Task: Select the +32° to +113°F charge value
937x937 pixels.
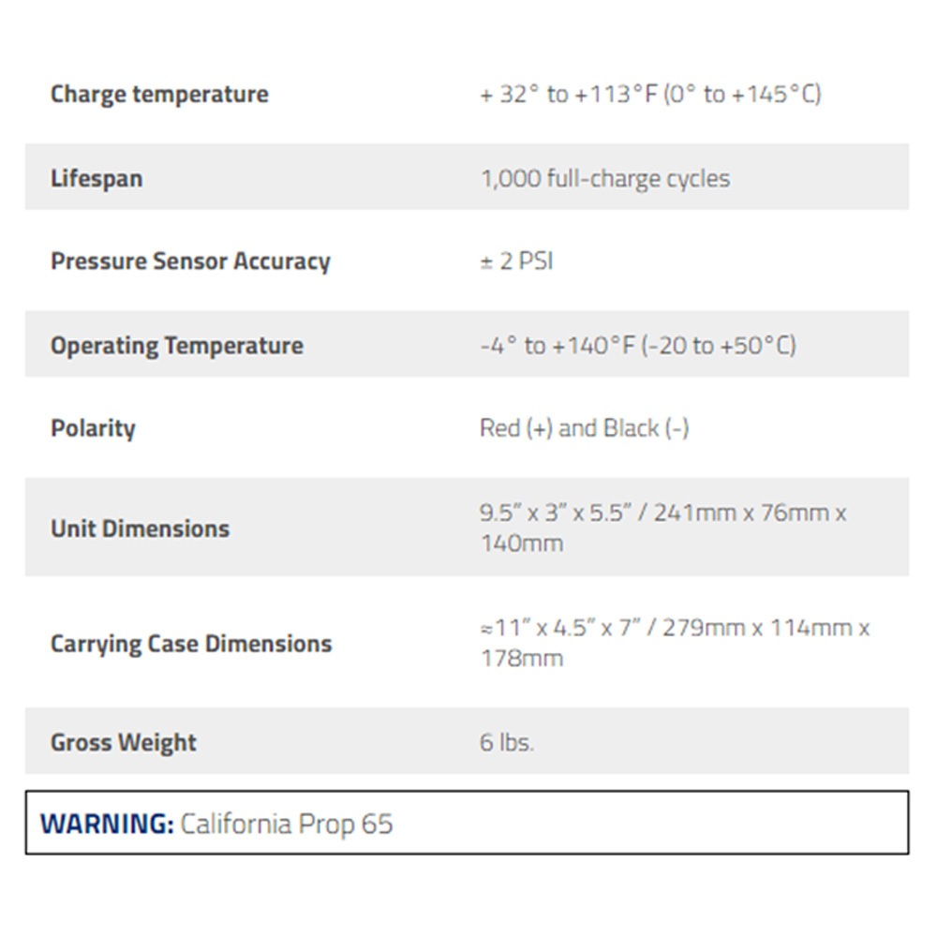Action: [x=650, y=95]
